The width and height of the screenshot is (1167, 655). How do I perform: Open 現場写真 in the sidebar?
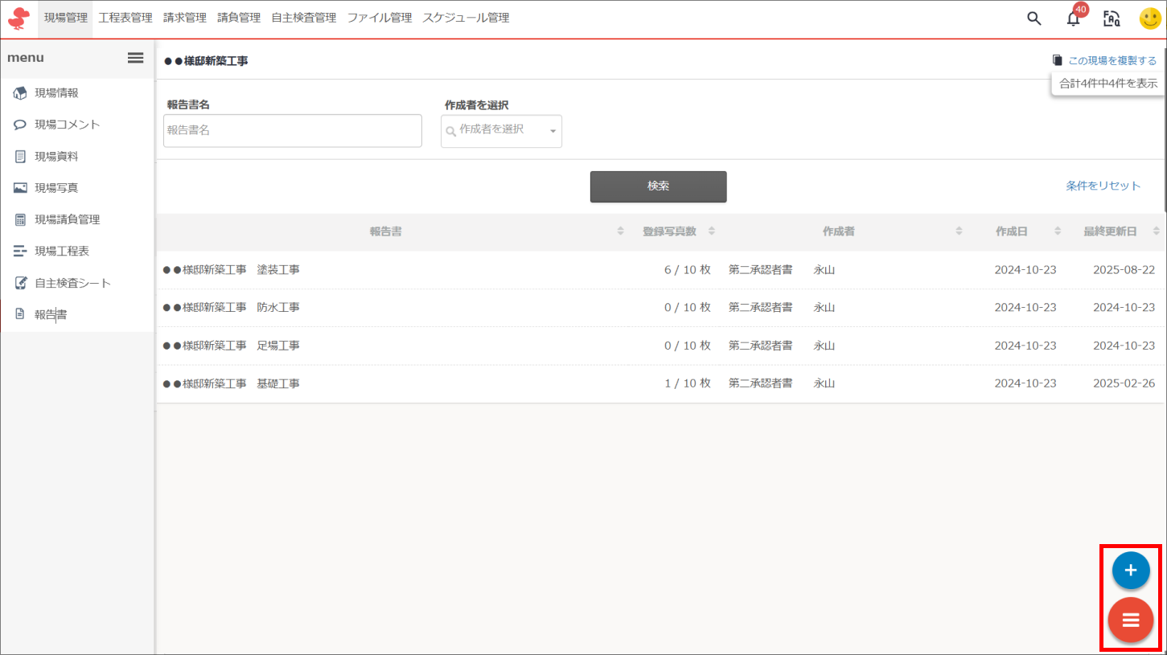coord(56,188)
